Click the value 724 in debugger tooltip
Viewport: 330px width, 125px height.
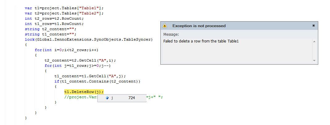pos(132,98)
